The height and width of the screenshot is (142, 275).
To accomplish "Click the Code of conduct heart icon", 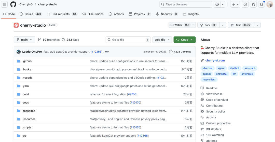I will [x=202, y=100].
